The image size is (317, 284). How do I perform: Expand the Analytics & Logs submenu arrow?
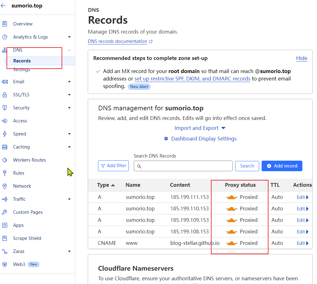tap(69, 37)
